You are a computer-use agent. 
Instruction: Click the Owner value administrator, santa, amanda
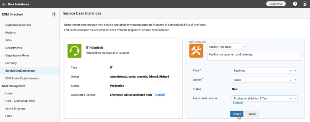[x=139, y=76]
